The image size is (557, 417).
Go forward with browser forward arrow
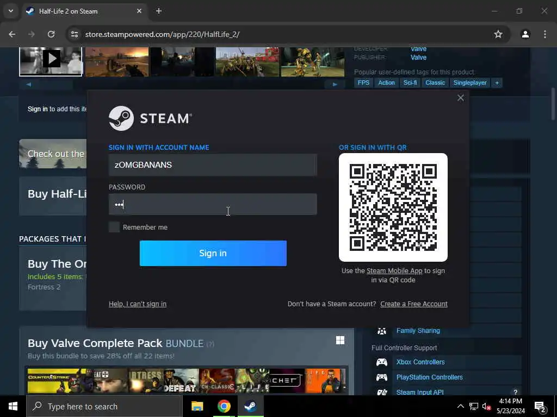(31, 34)
